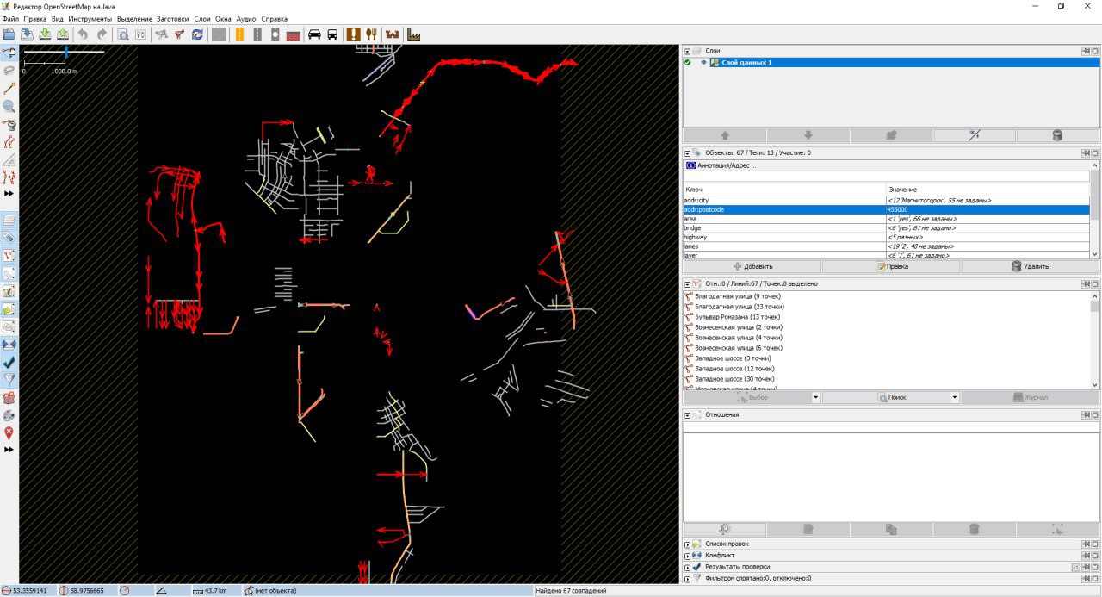The image size is (1102, 597).
Task: Open the 'Аннотация/Адрес ...' preset link
Action: [727, 165]
